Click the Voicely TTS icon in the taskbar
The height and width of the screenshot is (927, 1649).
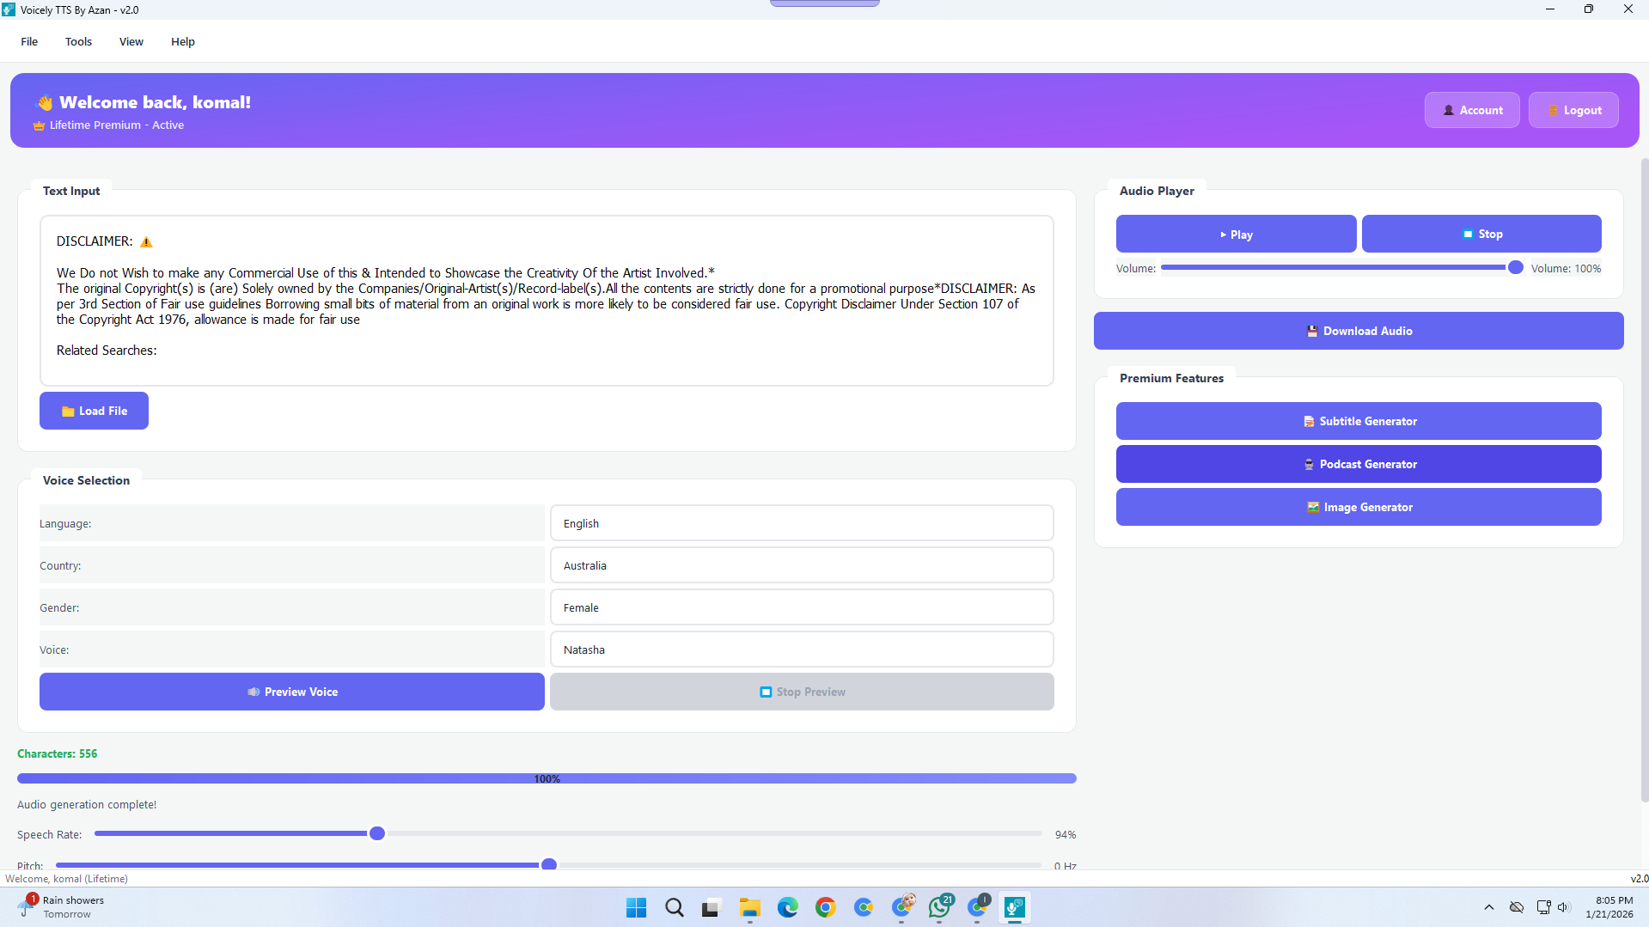click(x=1015, y=907)
